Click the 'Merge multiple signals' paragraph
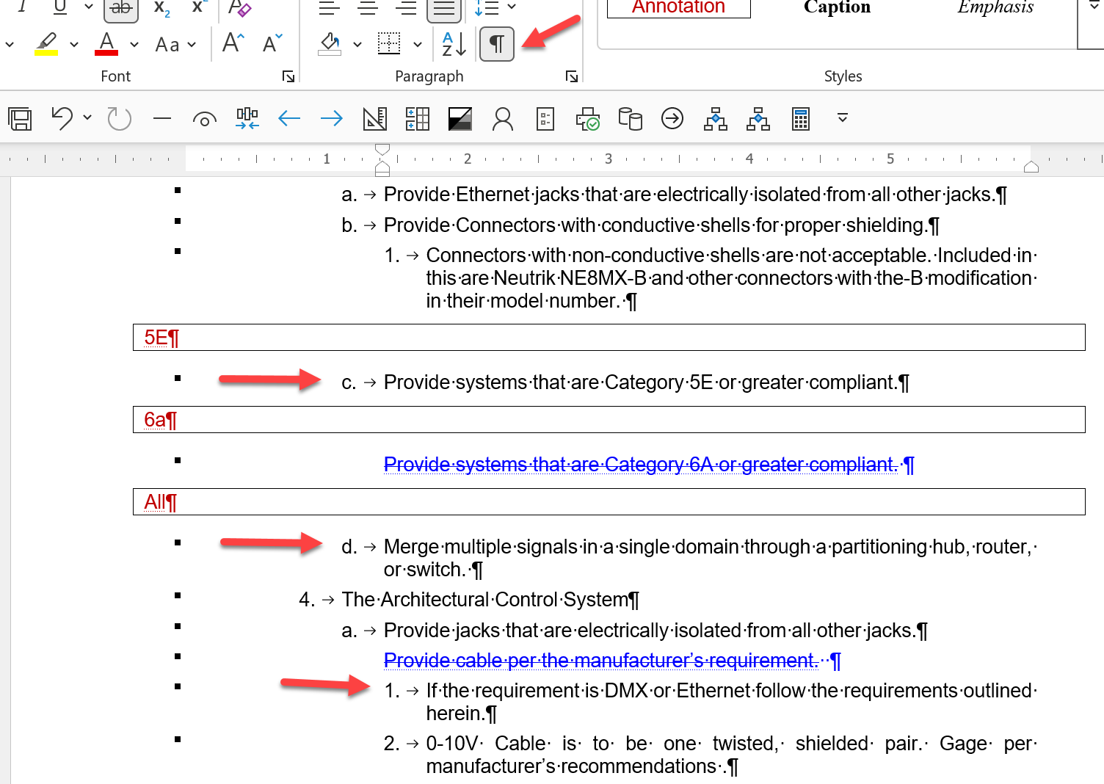Image resolution: width=1104 pixels, height=784 pixels. [x=710, y=558]
